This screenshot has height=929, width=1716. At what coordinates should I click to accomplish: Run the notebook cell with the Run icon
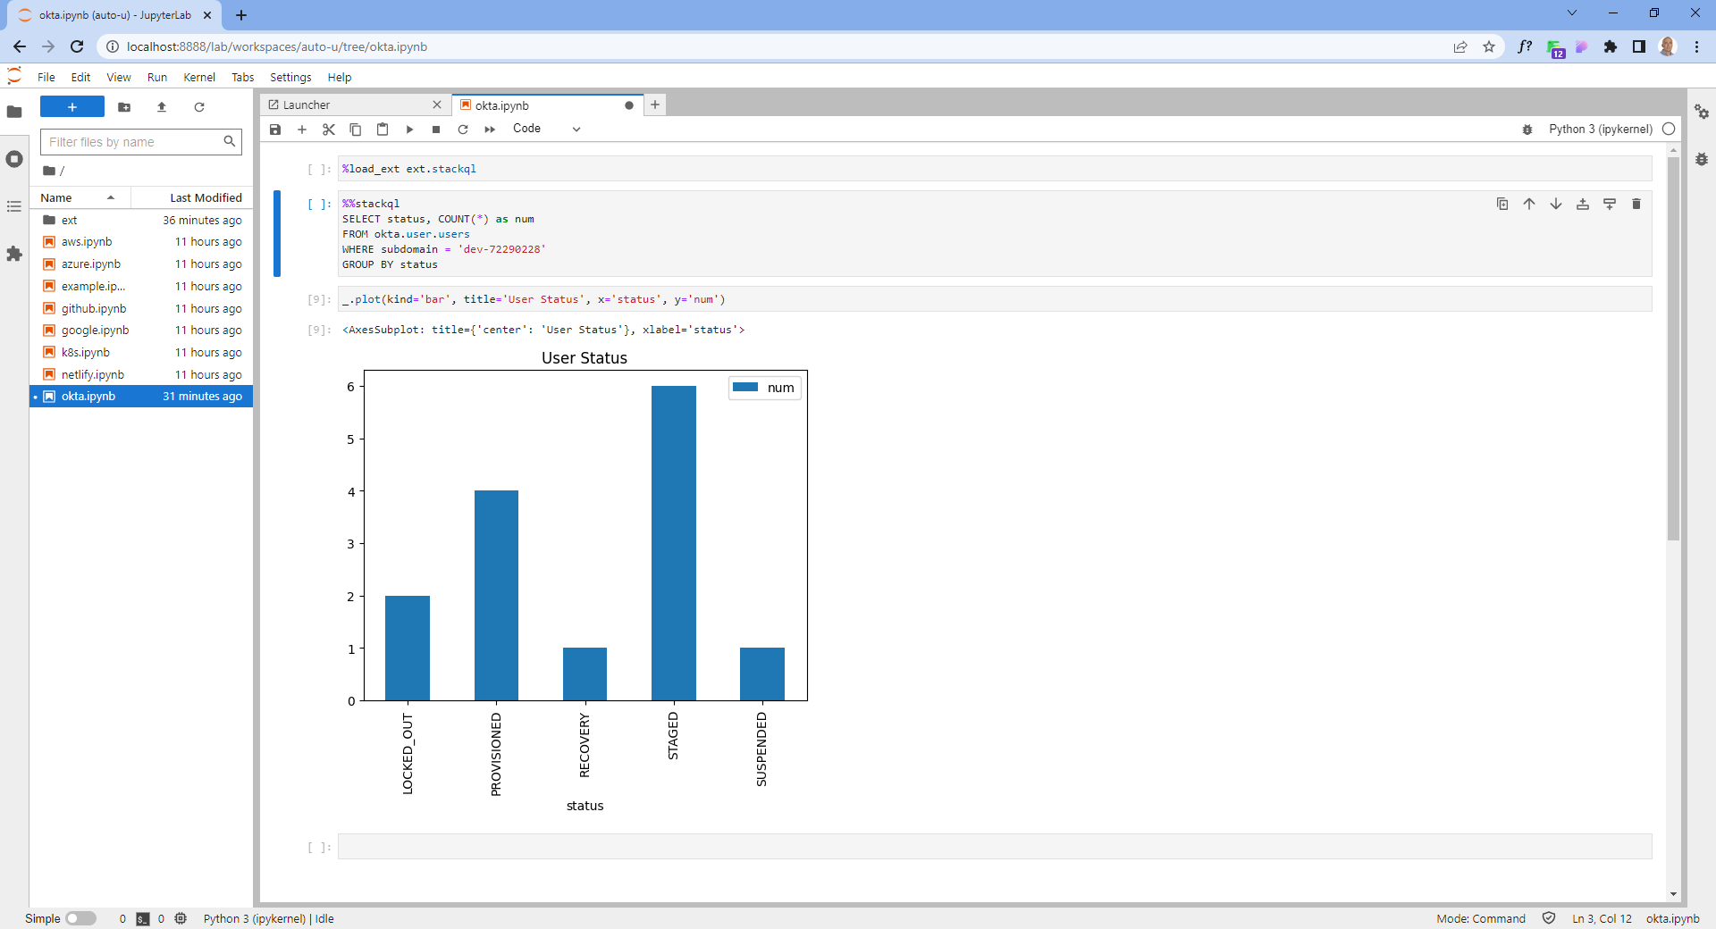coord(409,130)
